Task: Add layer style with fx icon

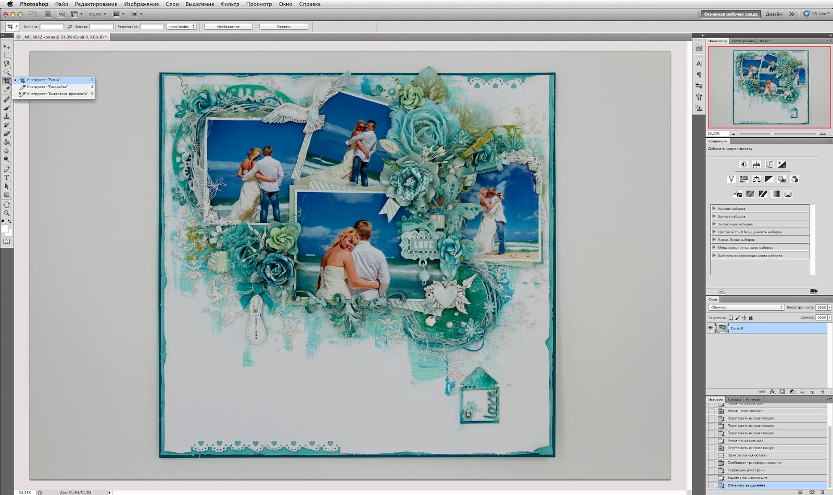Action: pos(772,391)
